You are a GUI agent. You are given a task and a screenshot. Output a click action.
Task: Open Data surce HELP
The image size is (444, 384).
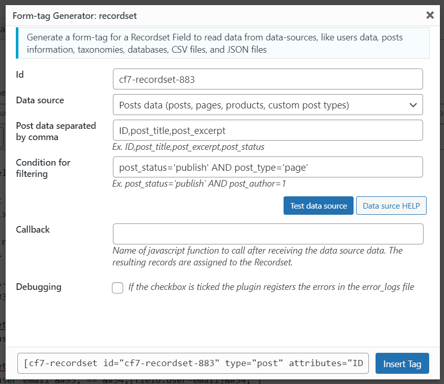pos(391,206)
